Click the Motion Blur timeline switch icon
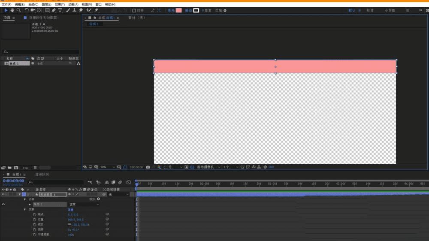Image resolution: width=429 pixels, height=241 pixels. [120, 182]
